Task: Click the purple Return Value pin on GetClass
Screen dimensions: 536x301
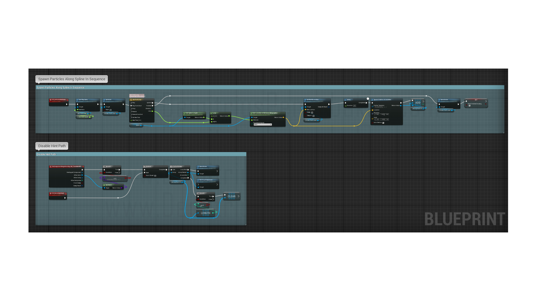Action: 122,188
